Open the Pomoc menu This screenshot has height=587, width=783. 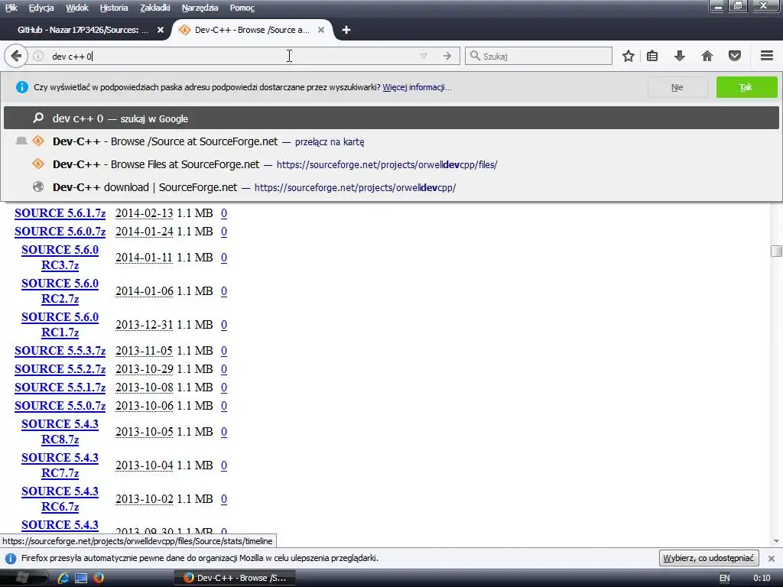pyautogui.click(x=242, y=8)
